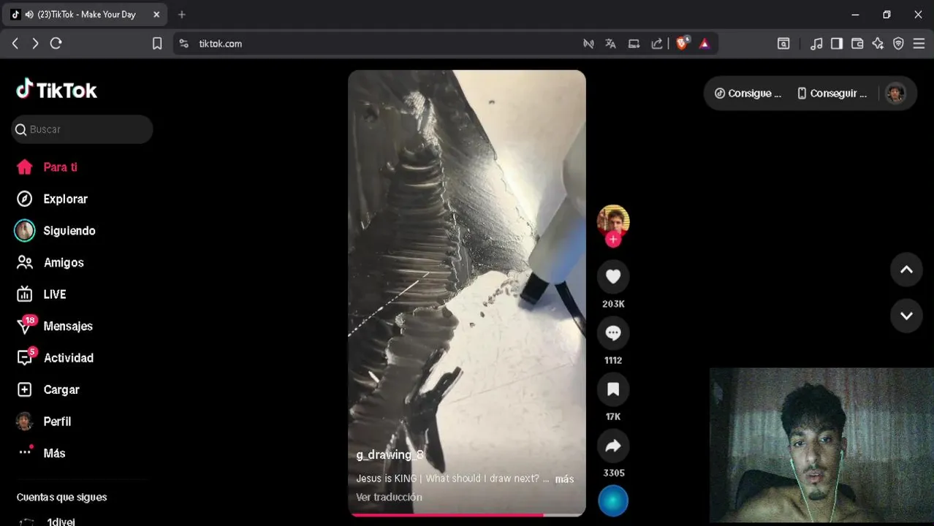Open Brave Wallet icon
934x526 pixels.
(857, 44)
